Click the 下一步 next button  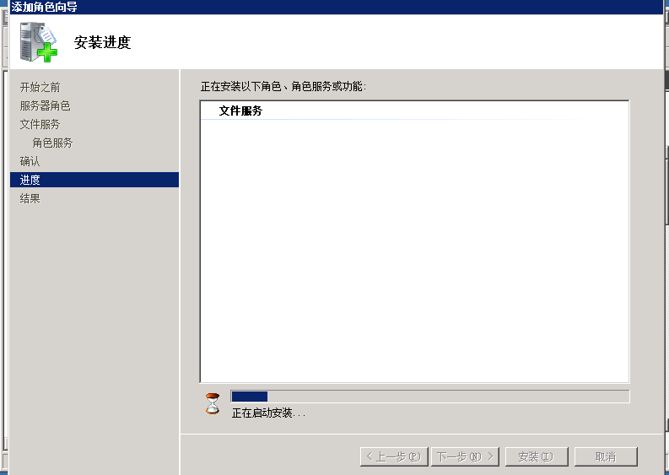(x=465, y=456)
